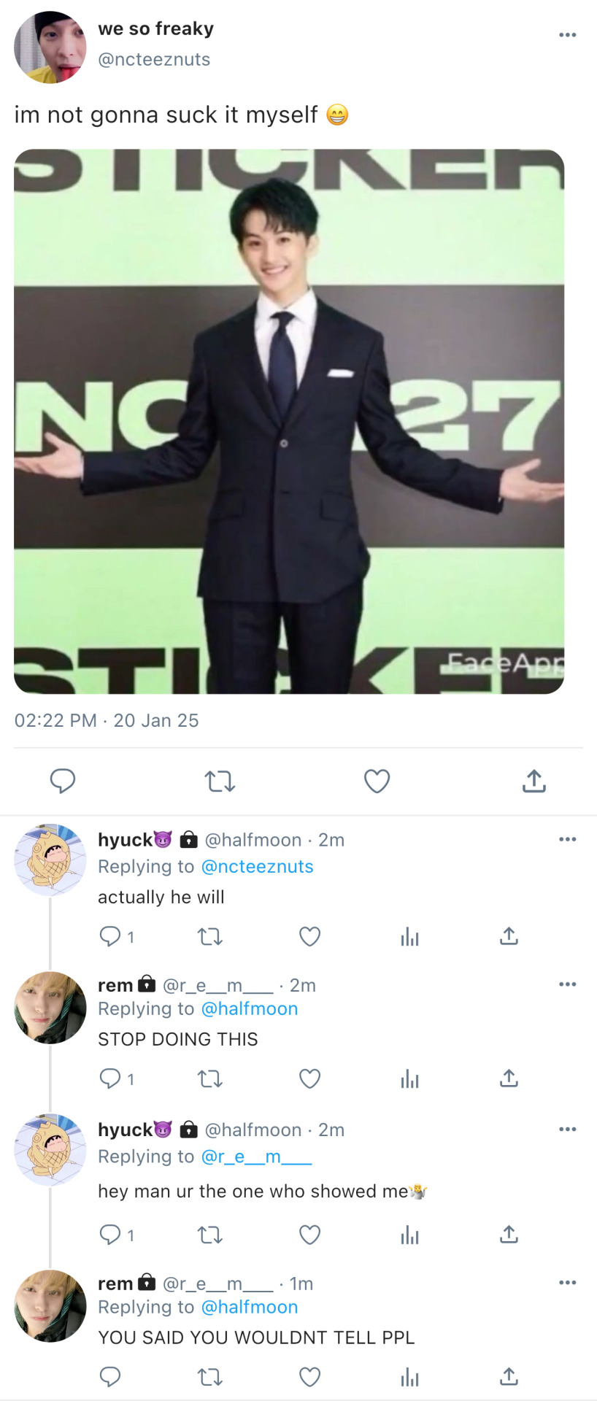The height and width of the screenshot is (1401, 597).
Task: Open the "we so freaky" profile picture
Action: point(50,47)
